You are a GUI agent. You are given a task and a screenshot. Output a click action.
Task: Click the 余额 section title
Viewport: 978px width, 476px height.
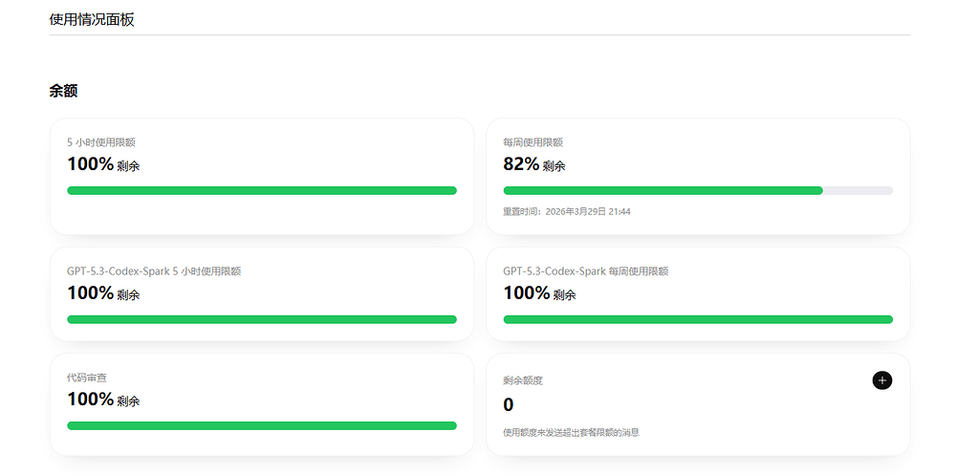[x=63, y=91]
